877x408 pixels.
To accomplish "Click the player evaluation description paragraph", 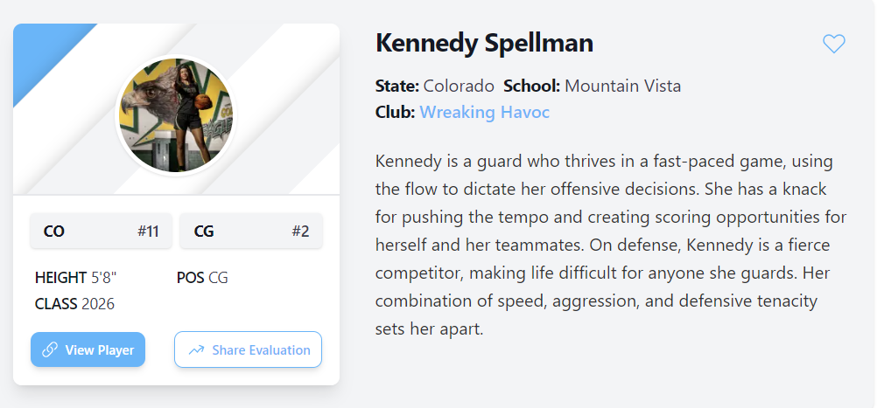I will 611,245.
